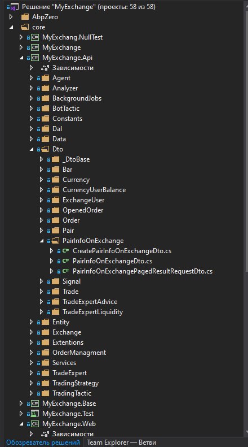Collapse the MyExchange.Web project node

point(21,424)
